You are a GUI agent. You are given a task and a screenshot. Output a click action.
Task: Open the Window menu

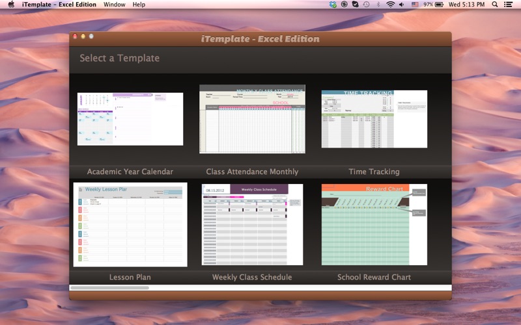pyautogui.click(x=115, y=5)
